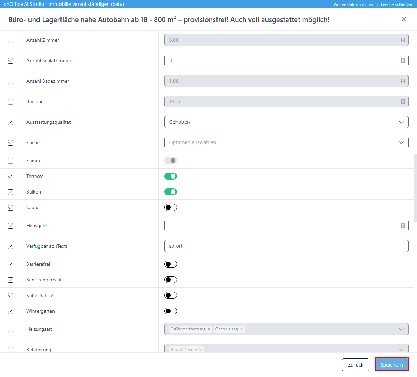Click into the Verfügbar ab text field
417x377 pixels.
[286, 246]
